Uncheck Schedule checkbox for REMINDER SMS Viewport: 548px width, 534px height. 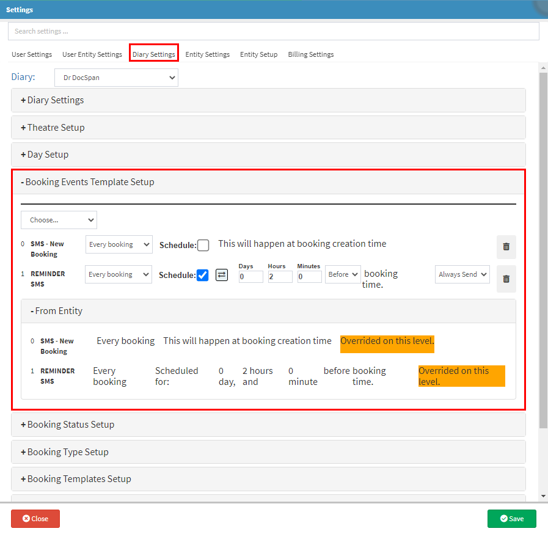(x=203, y=275)
